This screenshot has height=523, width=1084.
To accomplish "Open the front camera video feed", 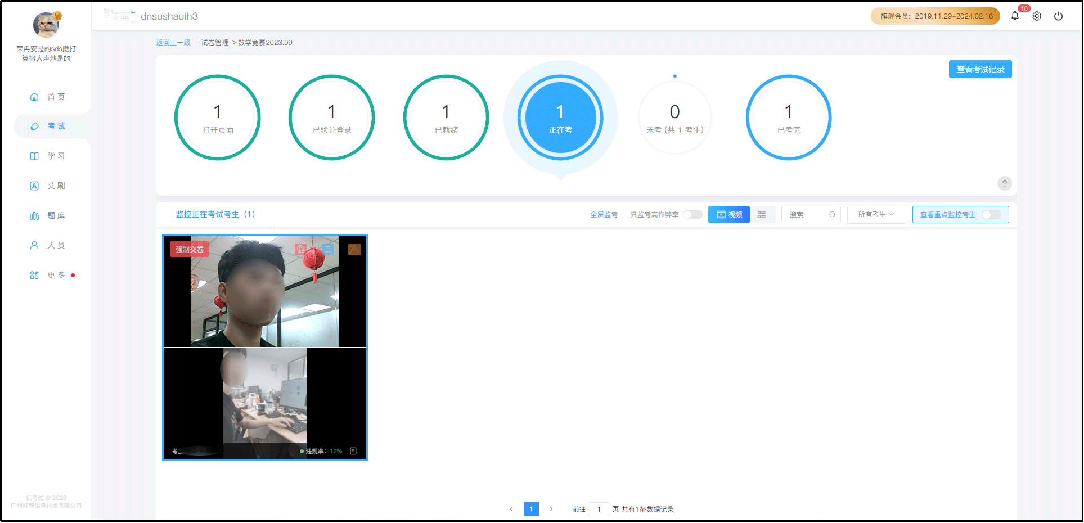I will (x=265, y=291).
